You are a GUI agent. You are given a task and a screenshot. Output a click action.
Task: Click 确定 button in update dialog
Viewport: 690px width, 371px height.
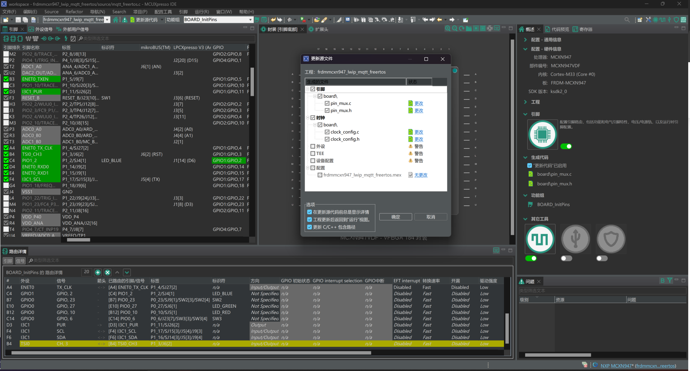[396, 217]
